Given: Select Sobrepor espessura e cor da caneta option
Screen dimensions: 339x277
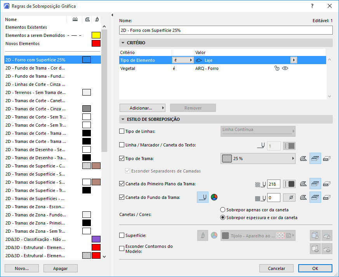Looking at the screenshot, I should (x=223, y=218).
